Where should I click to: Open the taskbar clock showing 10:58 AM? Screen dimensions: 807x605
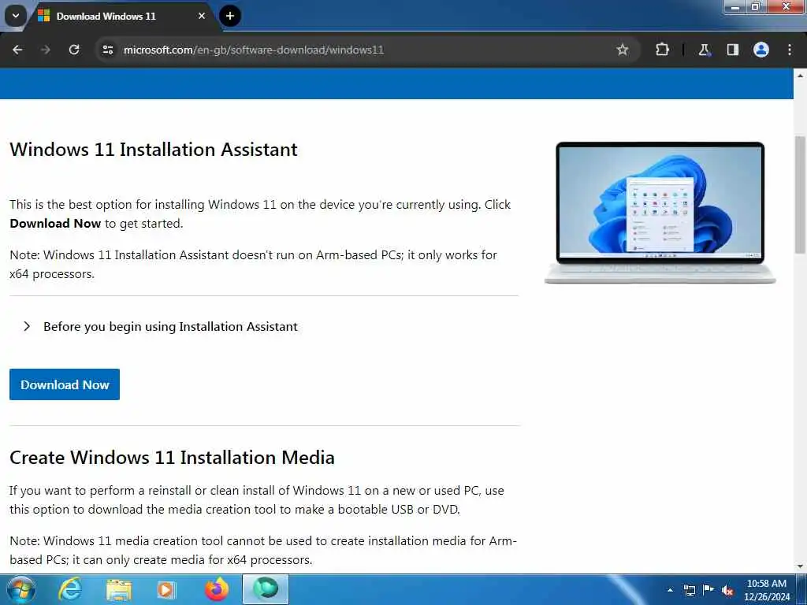tap(767, 590)
